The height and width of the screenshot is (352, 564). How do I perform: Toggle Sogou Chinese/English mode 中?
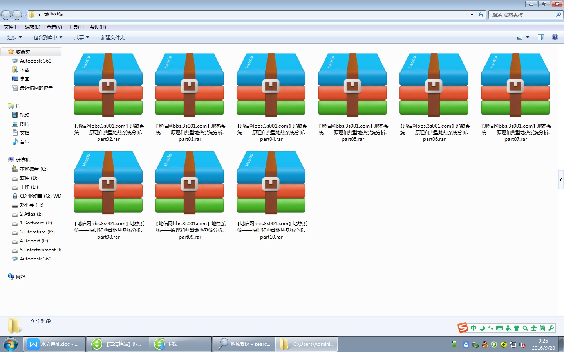[474, 328]
